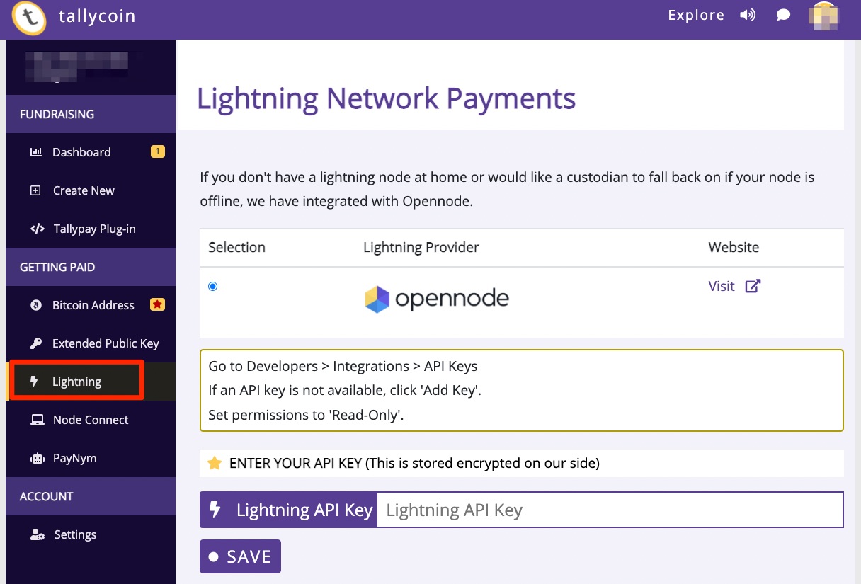
Task: Click the external link icon beside Visit
Action: (x=753, y=286)
